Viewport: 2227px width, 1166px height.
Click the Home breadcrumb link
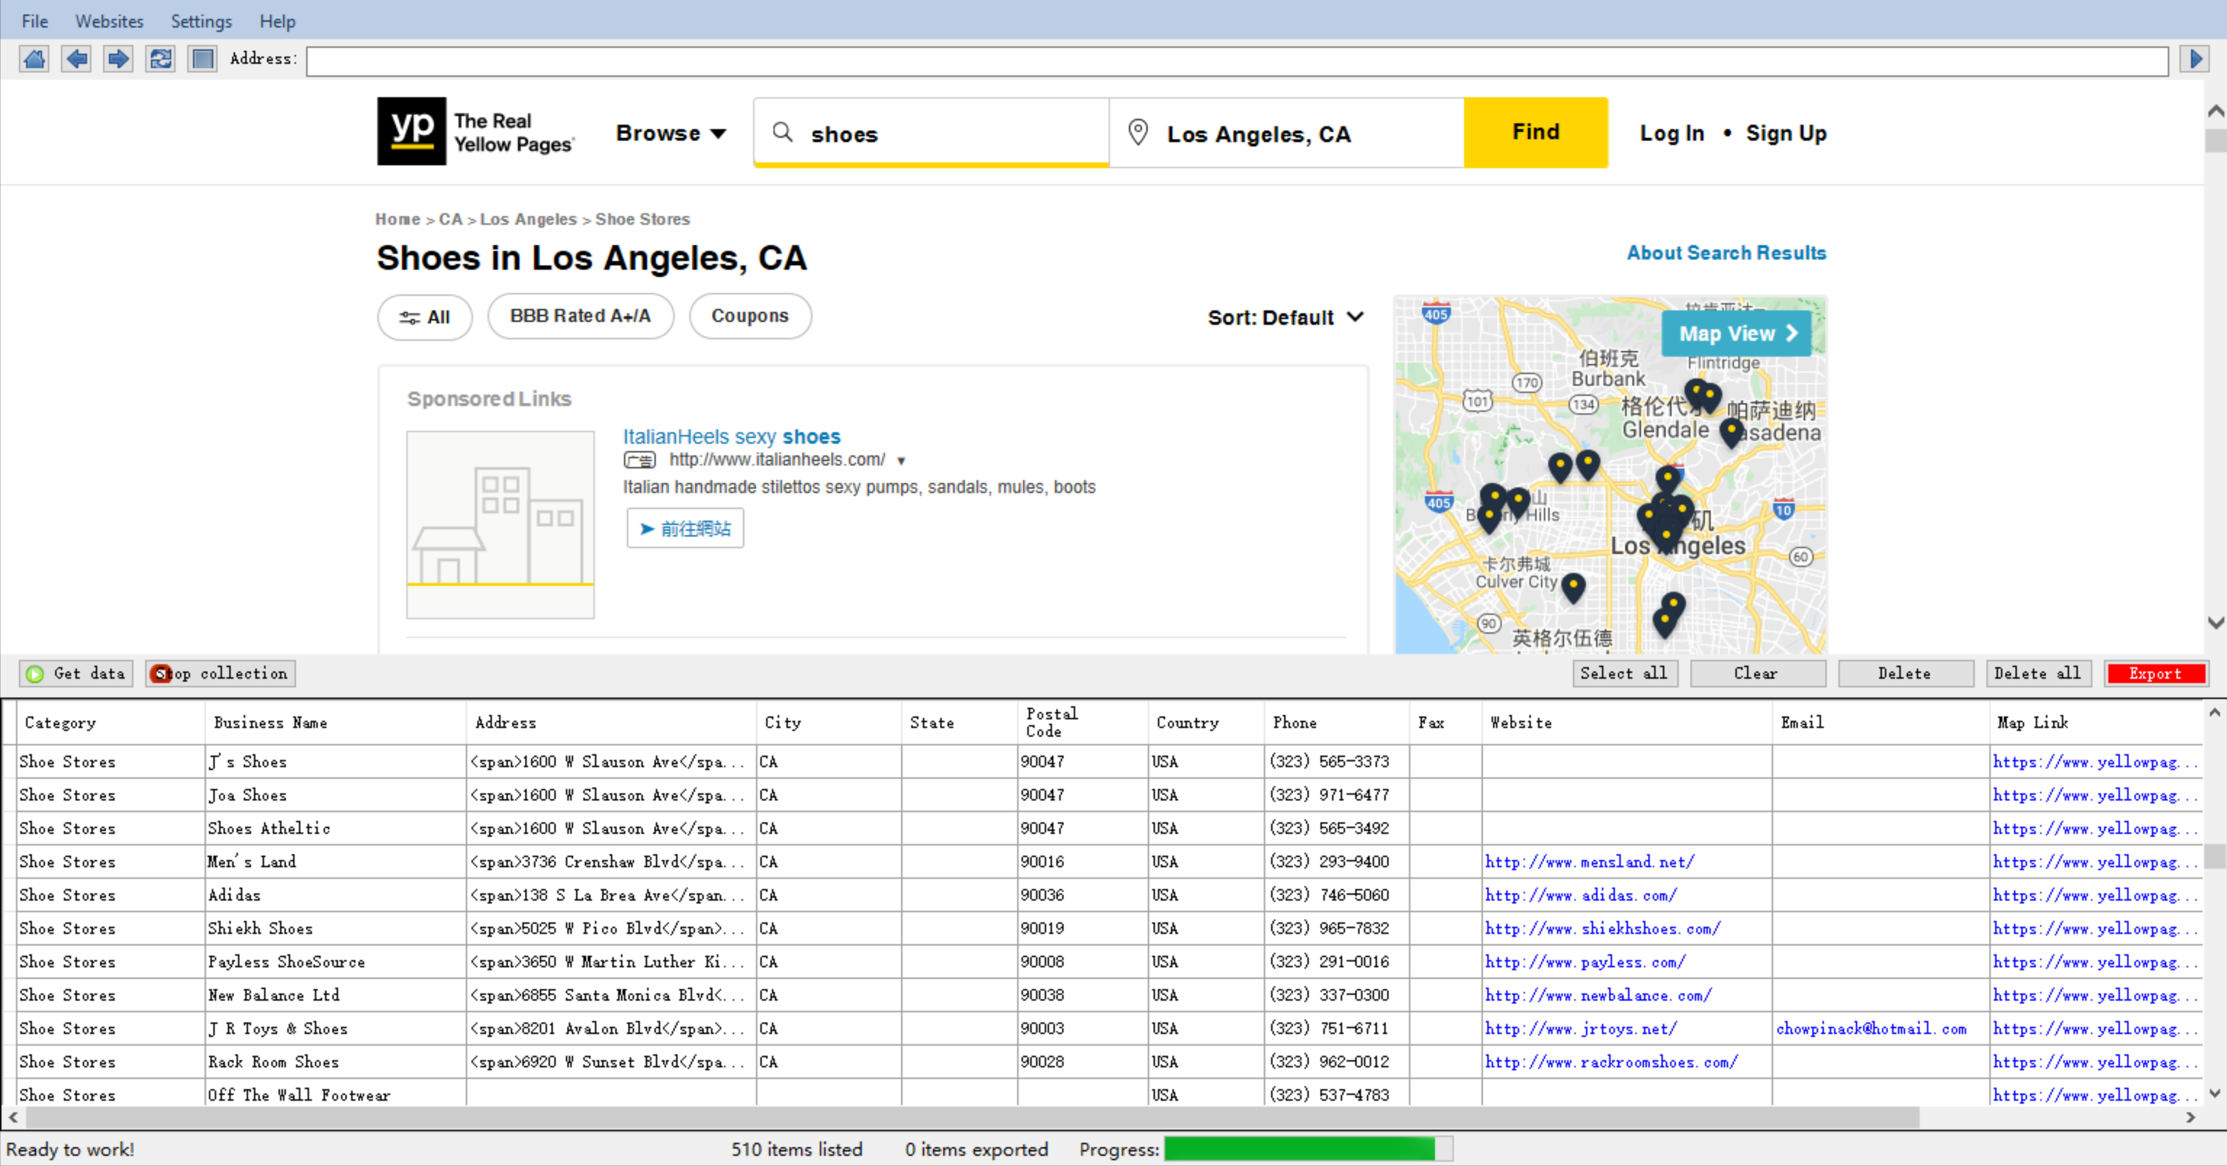click(x=397, y=219)
